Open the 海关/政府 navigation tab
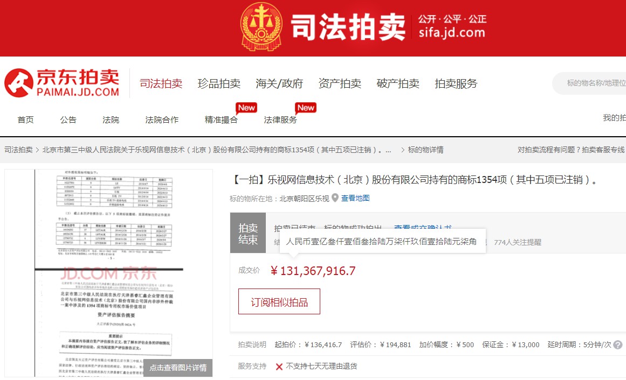626x380 pixels. [x=279, y=83]
